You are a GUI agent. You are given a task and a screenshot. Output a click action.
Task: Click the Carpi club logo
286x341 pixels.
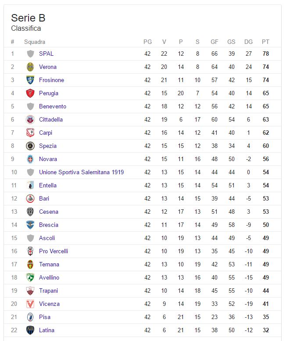coord(30,133)
